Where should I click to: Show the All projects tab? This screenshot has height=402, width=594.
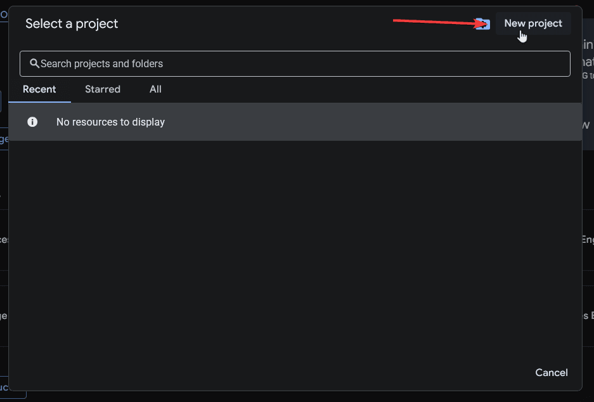tap(155, 89)
